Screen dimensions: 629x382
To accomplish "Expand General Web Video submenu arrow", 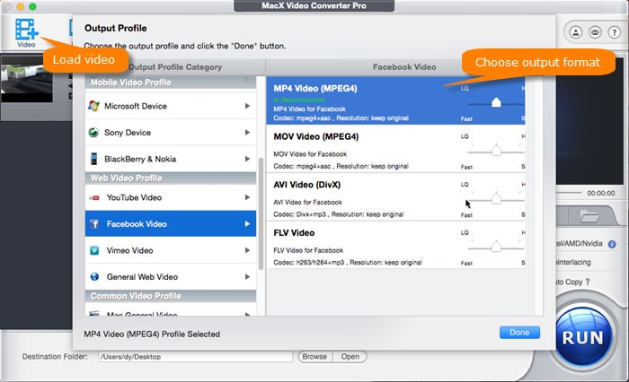I will [x=247, y=277].
